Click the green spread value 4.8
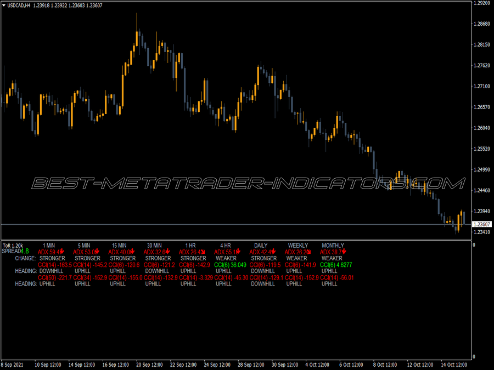The image size is (494, 370). pyautogui.click(x=25, y=251)
